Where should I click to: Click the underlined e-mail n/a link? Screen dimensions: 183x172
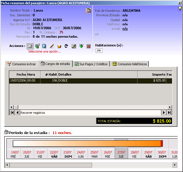coord(125,29)
